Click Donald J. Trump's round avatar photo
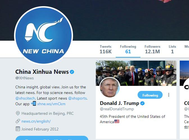This screenshot has width=189, height=140. coord(110,87)
